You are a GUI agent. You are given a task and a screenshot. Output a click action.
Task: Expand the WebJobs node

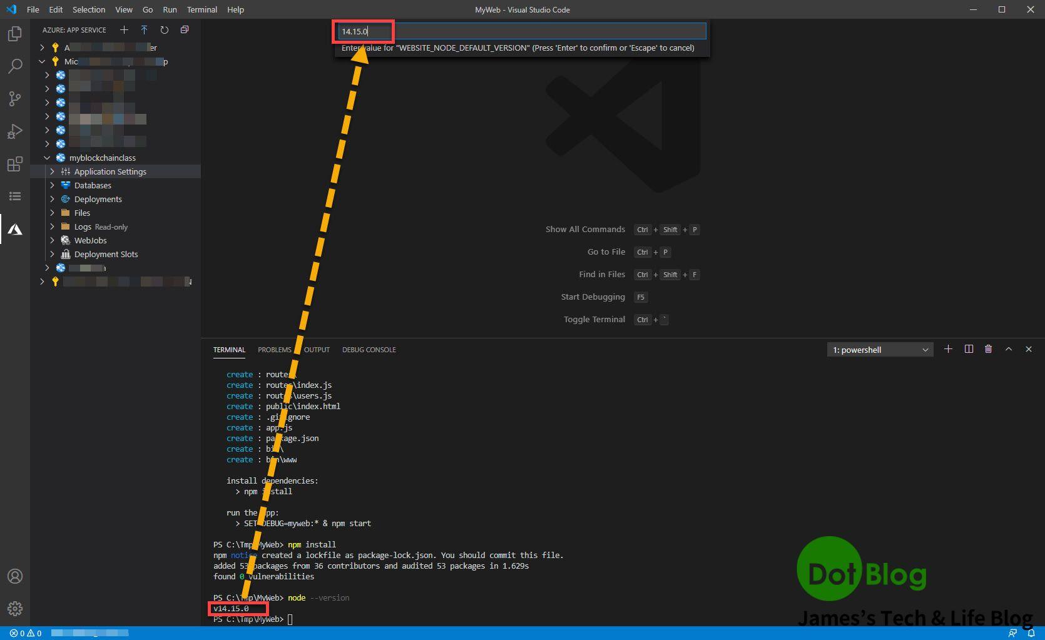point(52,240)
